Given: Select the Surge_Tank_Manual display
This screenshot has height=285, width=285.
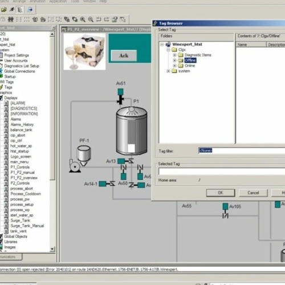Looking at the screenshot, I should click(x=27, y=226).
